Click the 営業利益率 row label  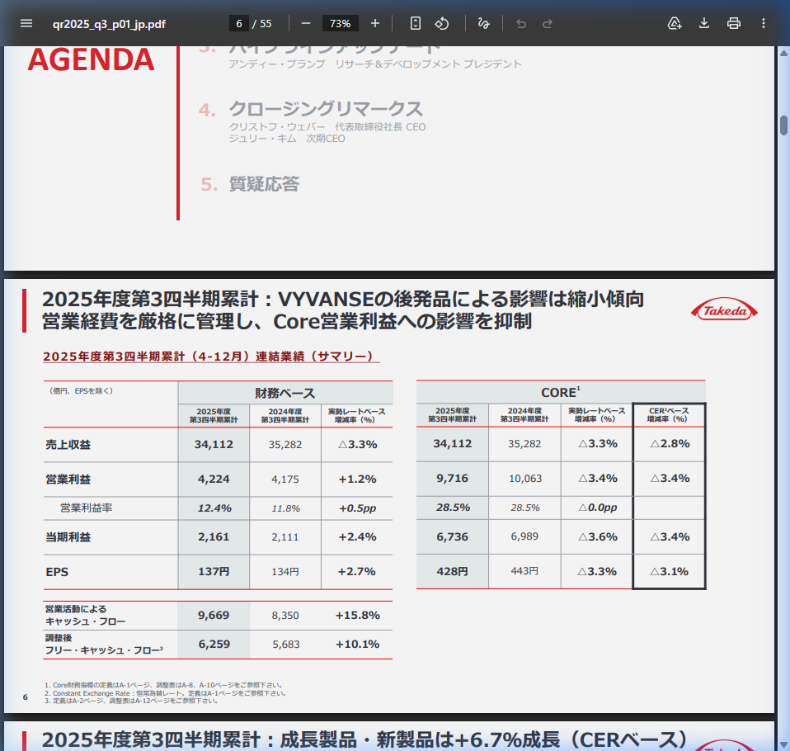tap(86, 508)
